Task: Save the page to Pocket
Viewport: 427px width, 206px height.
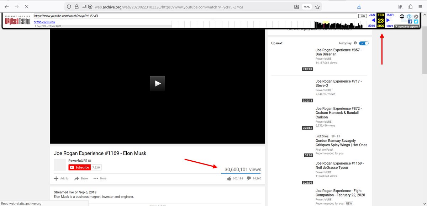Action: pos(297,7)
